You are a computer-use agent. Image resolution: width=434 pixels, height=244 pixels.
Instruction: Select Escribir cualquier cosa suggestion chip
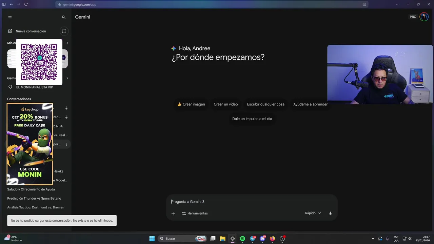[x=266, y=104]
